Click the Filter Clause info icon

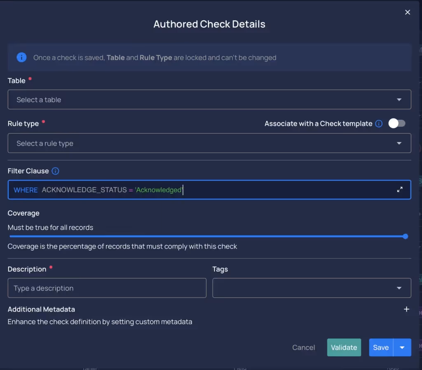[x=55, y=171]
